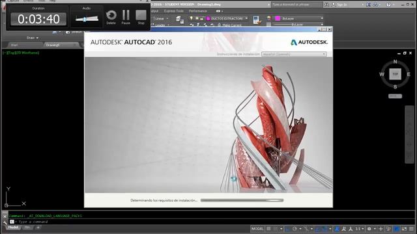Click the magenta layer color swatch
The width and height of the screenshot is (417, 234).
208,18
